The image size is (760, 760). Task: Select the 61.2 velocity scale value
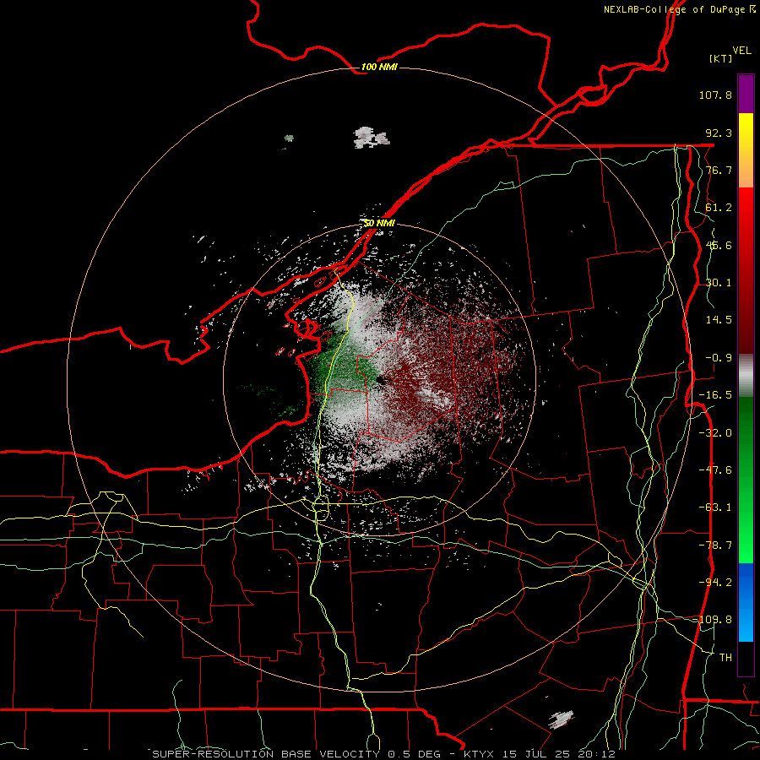[719, 208]
